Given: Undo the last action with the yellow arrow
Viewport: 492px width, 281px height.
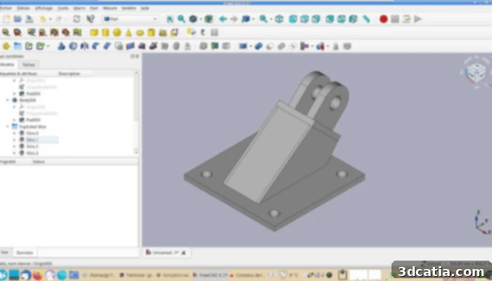Looking at the screenshot, I should 43,19.
